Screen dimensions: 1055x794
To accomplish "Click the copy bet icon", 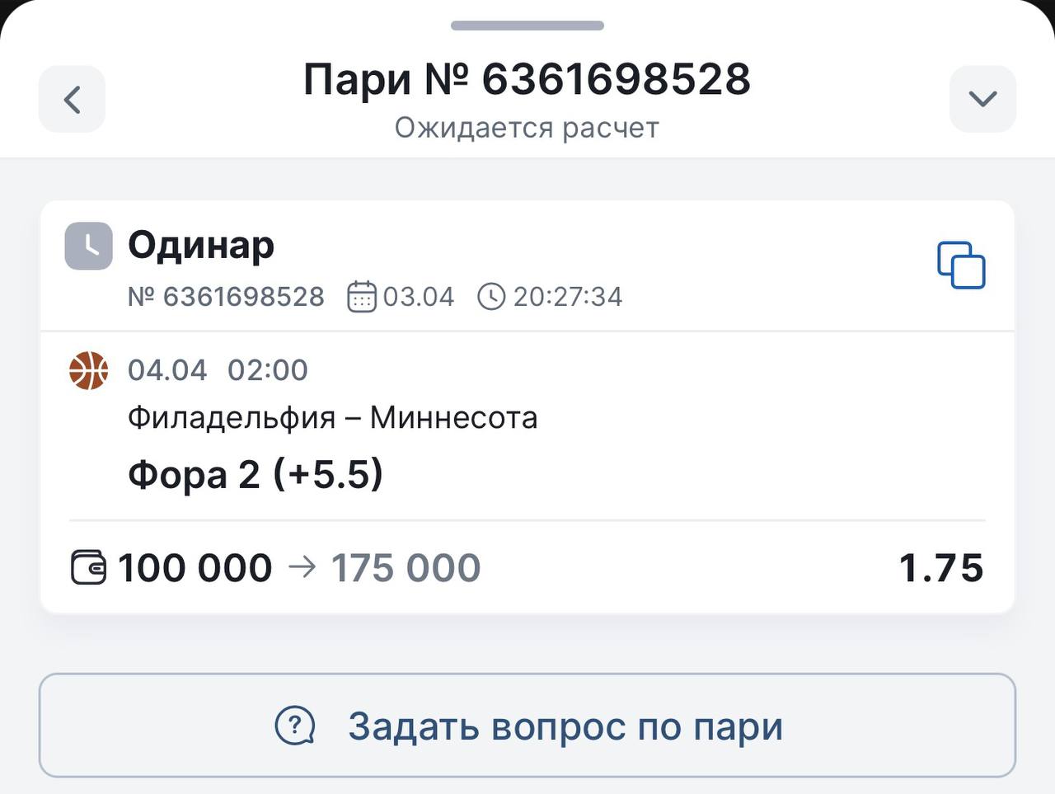I will pyautogui.click(x=961, y=265).
